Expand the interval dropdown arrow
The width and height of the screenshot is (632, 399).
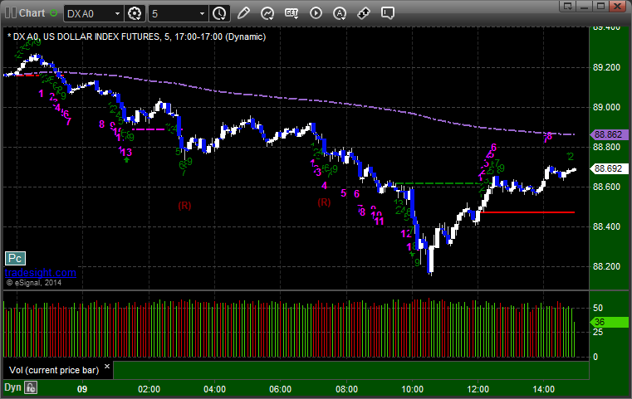202,14
